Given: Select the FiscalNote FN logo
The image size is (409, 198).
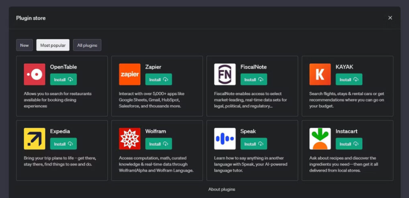Looking at the screenshot, I should [225, 74].
